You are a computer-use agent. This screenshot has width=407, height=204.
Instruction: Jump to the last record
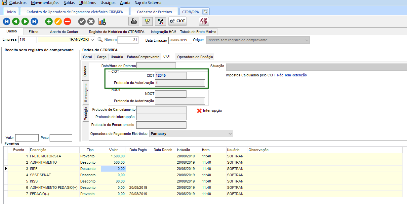click(x=34, y=21)
